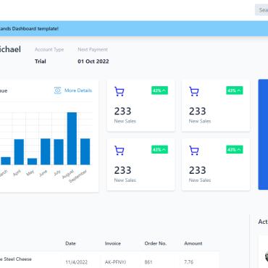Image resolution: width=268 pixels, height=268 pixels.
Task: Select the August bar in the chart
Action: [72, 138]
